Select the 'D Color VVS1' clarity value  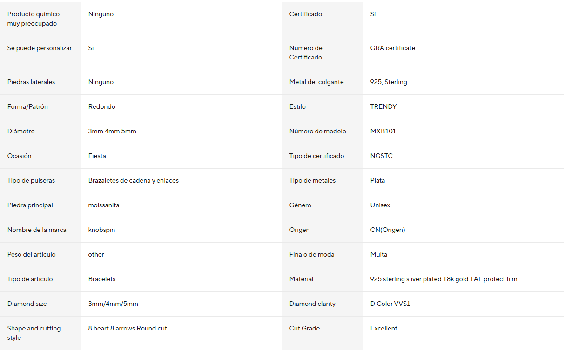tap(390, 304)
